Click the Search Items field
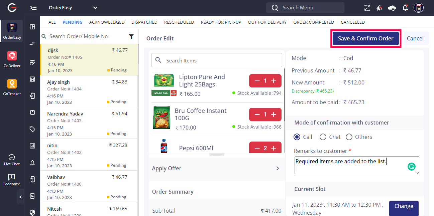The width and height of the screenshot is (434, 216). [x=221, y=60]
